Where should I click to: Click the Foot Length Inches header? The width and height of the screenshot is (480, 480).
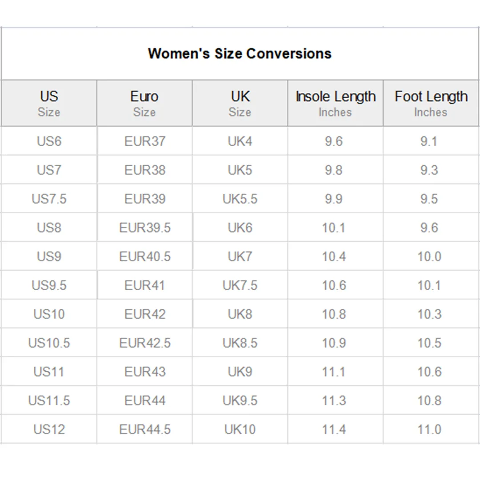[431, 103]
